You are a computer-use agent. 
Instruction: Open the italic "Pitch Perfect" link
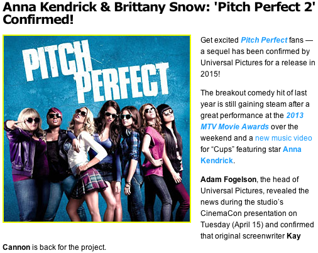[x=264, y=40]
